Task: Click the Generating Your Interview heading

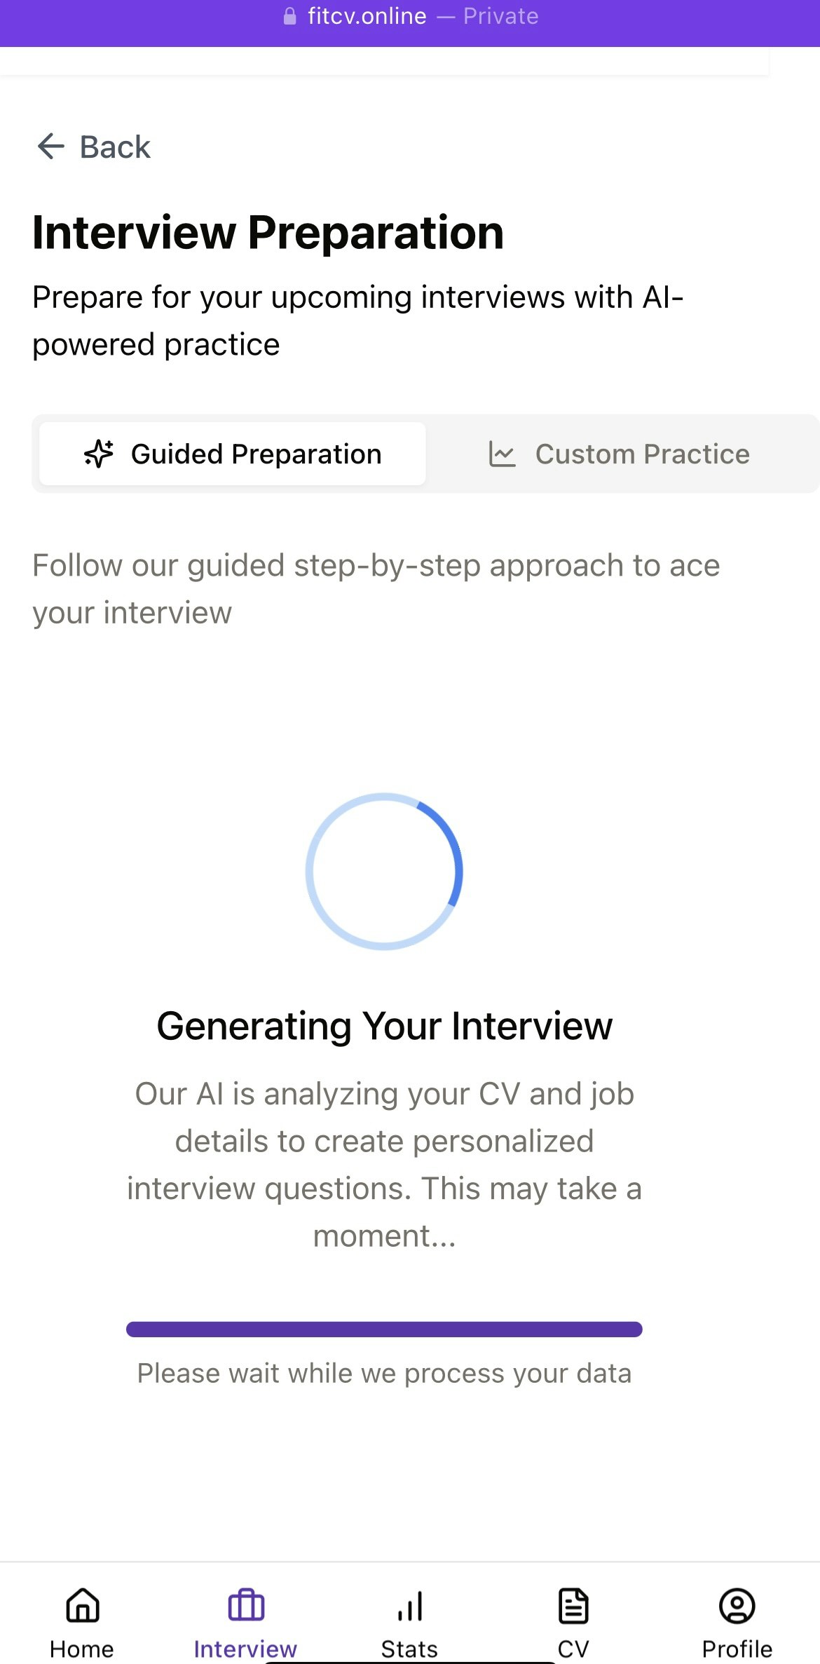Action: point(384,1026)
